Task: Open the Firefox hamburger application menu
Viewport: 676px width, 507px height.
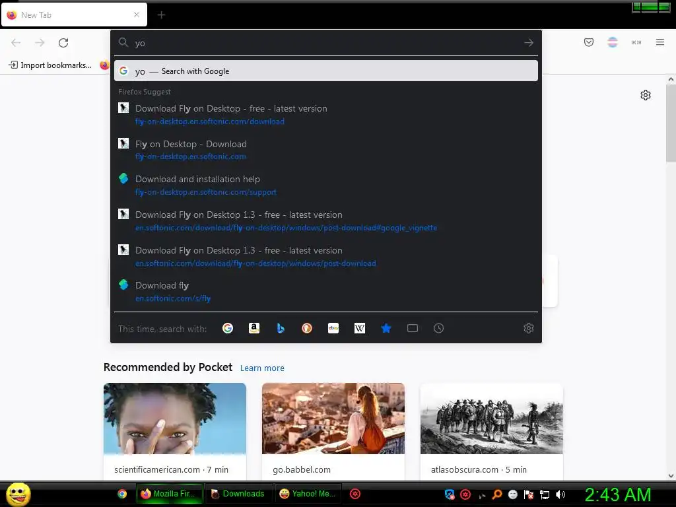Action: [660, 42]
